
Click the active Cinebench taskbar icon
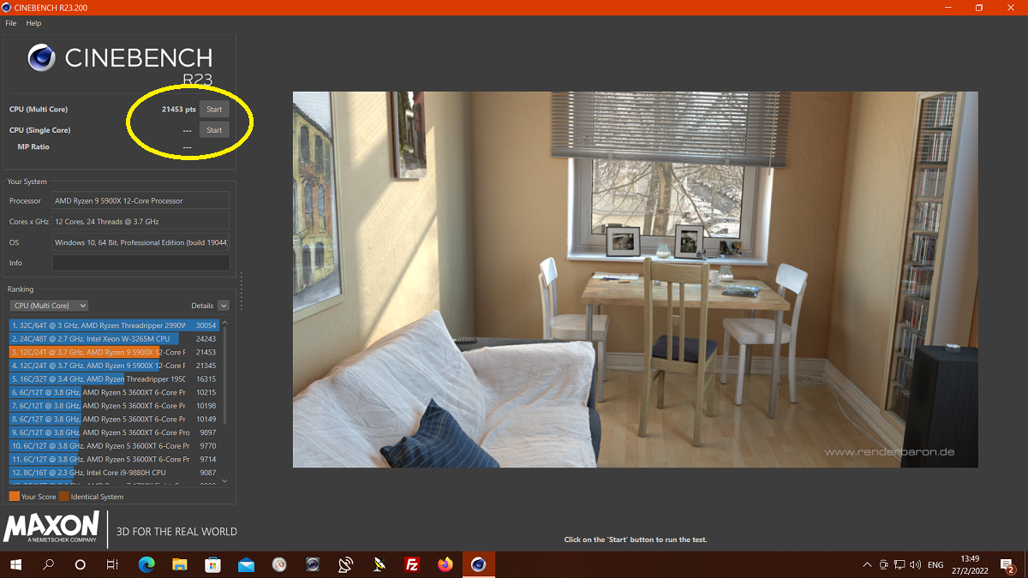[478, 564]
